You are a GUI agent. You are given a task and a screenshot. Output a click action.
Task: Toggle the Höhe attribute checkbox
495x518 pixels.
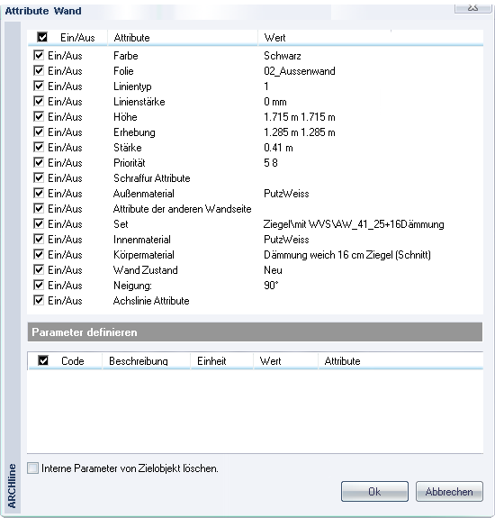tap(39, 116)
